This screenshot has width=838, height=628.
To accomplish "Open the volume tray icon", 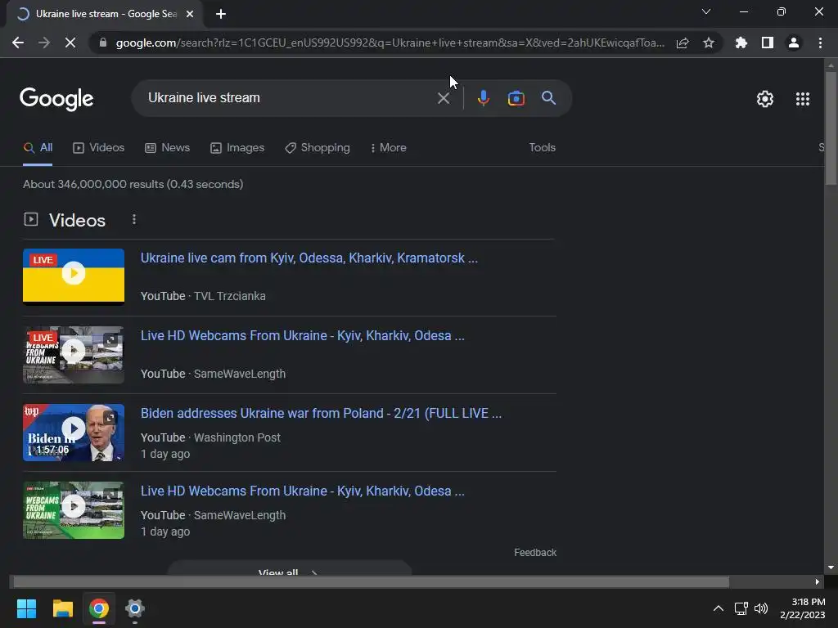I will coord(761,608).
